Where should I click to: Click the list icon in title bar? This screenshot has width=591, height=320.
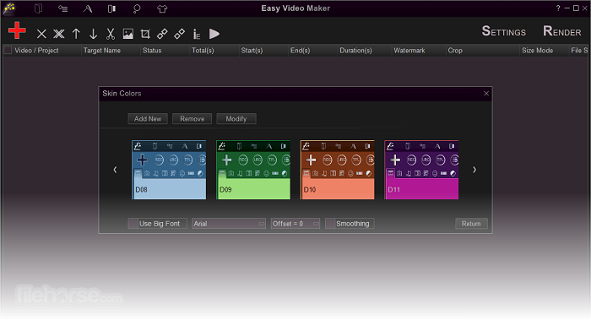tap(63, 8)
